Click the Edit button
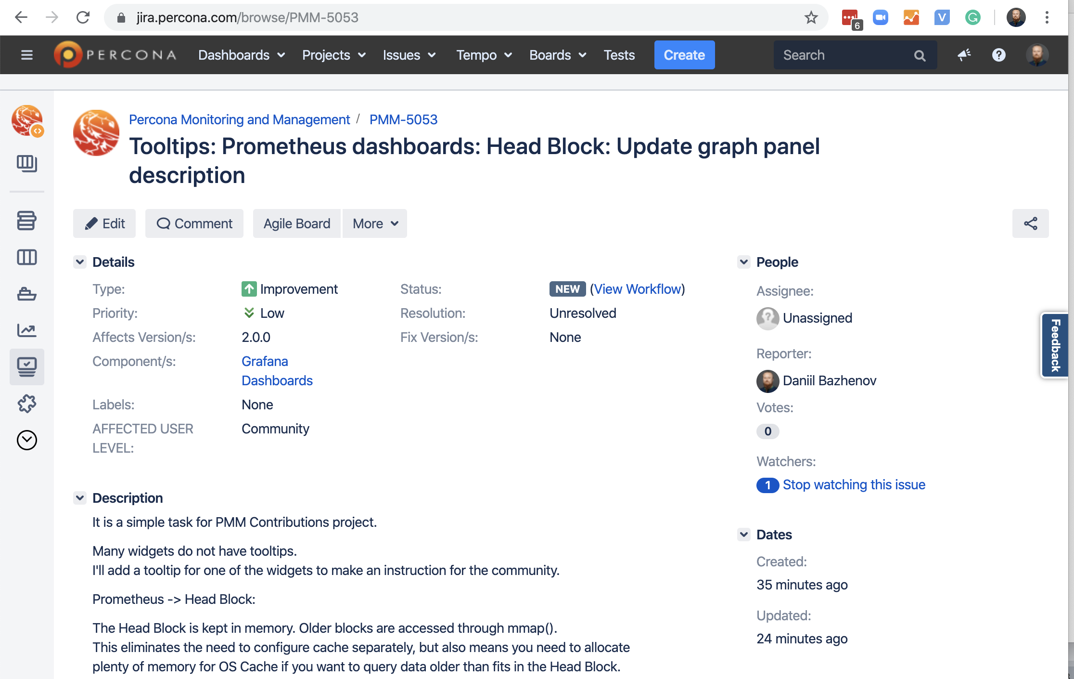Screen dimensions: 1074x679 [x=104, y=223]
